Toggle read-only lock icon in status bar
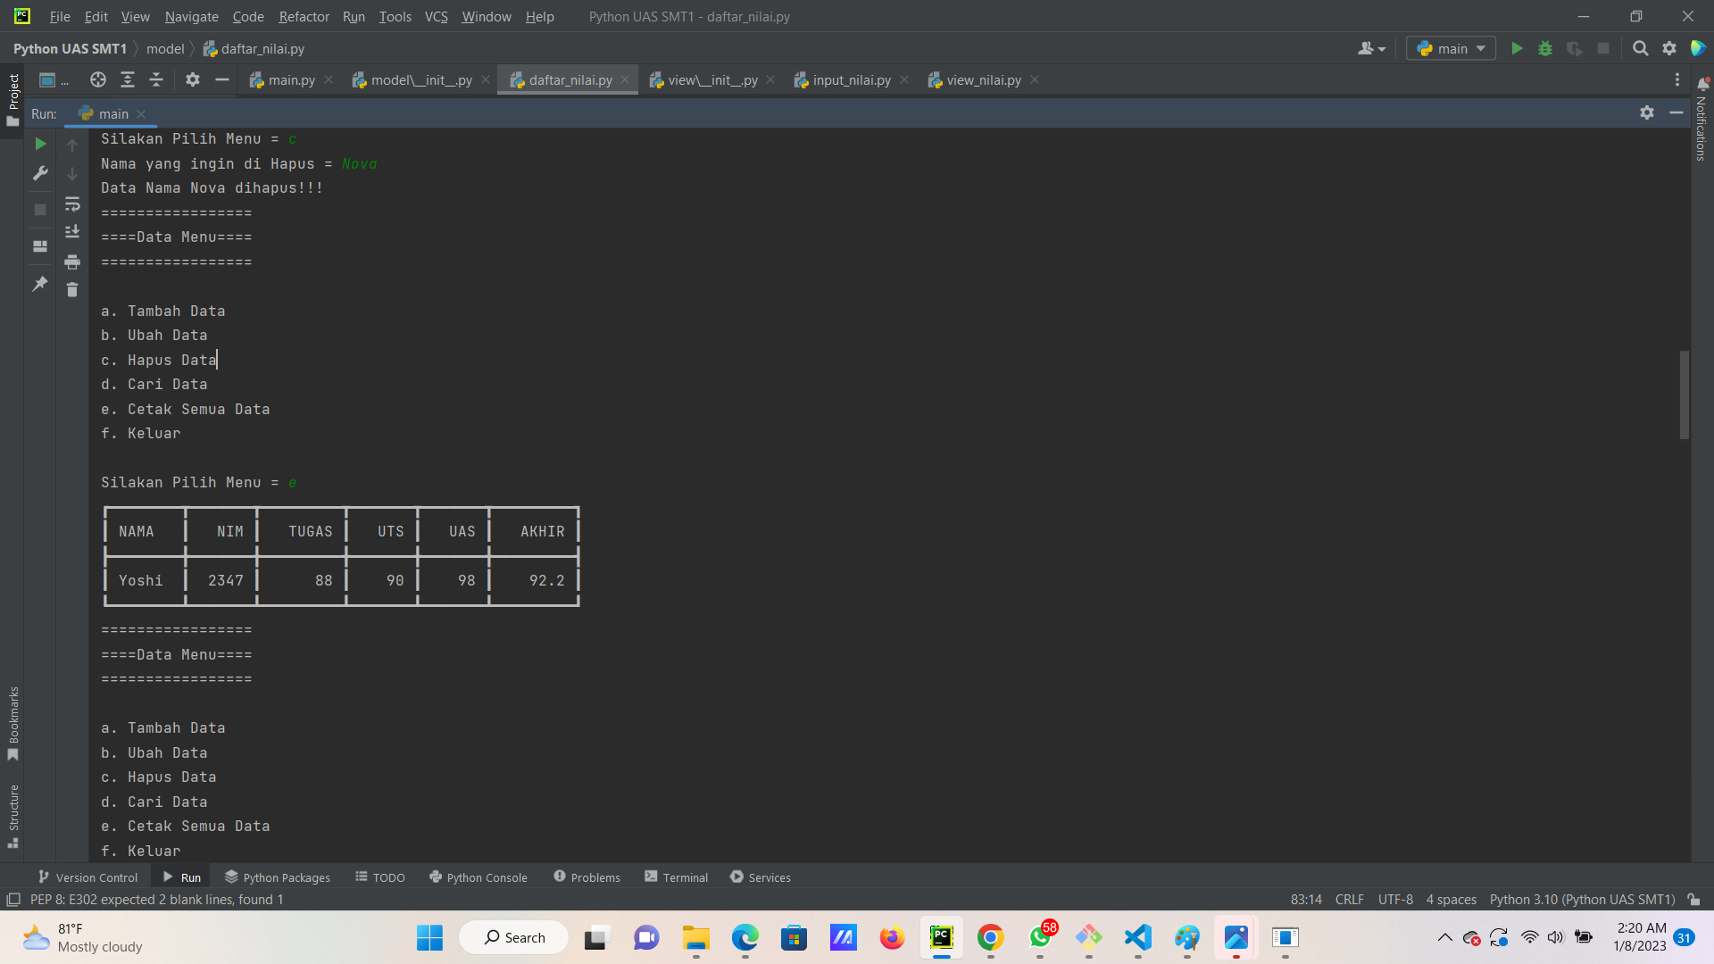 pyautogui.click(x=1693, y=900)
